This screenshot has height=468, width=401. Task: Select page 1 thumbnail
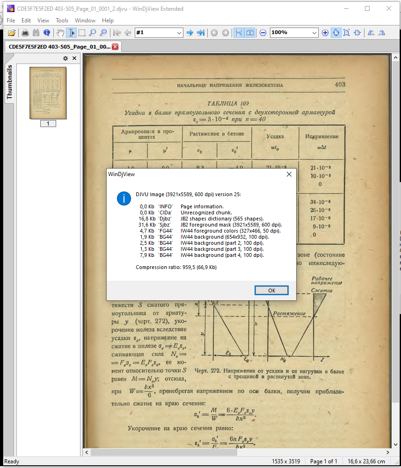coord(48,92)
